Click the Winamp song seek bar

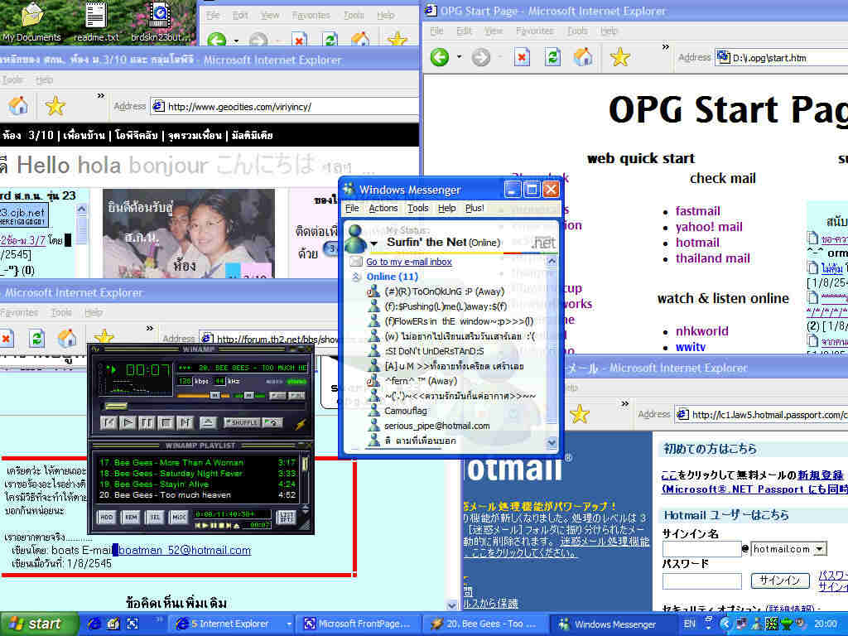[x=203, y=406]
